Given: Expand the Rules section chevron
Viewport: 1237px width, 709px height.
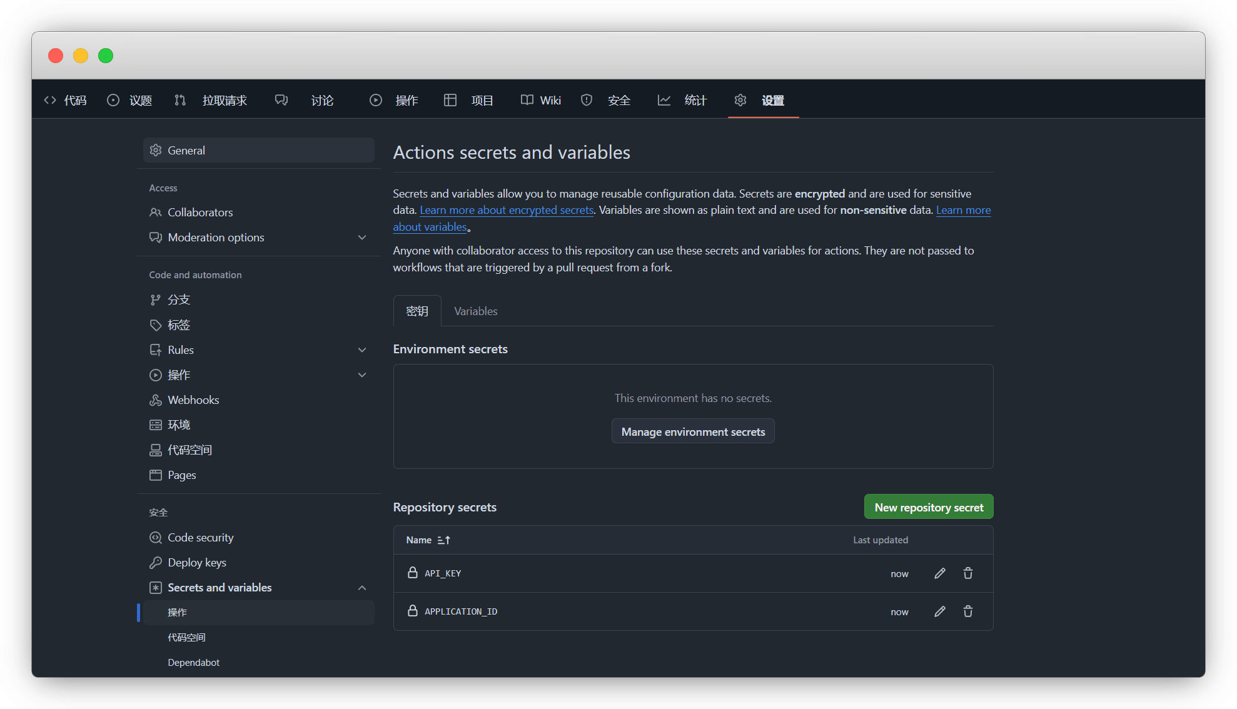Looking at the screenshot, I should tap(362, 350).
